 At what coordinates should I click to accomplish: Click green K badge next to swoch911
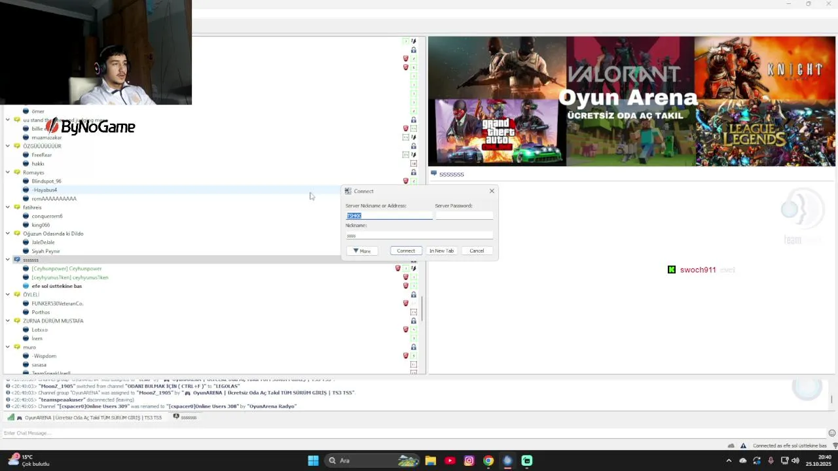[672, 270]
